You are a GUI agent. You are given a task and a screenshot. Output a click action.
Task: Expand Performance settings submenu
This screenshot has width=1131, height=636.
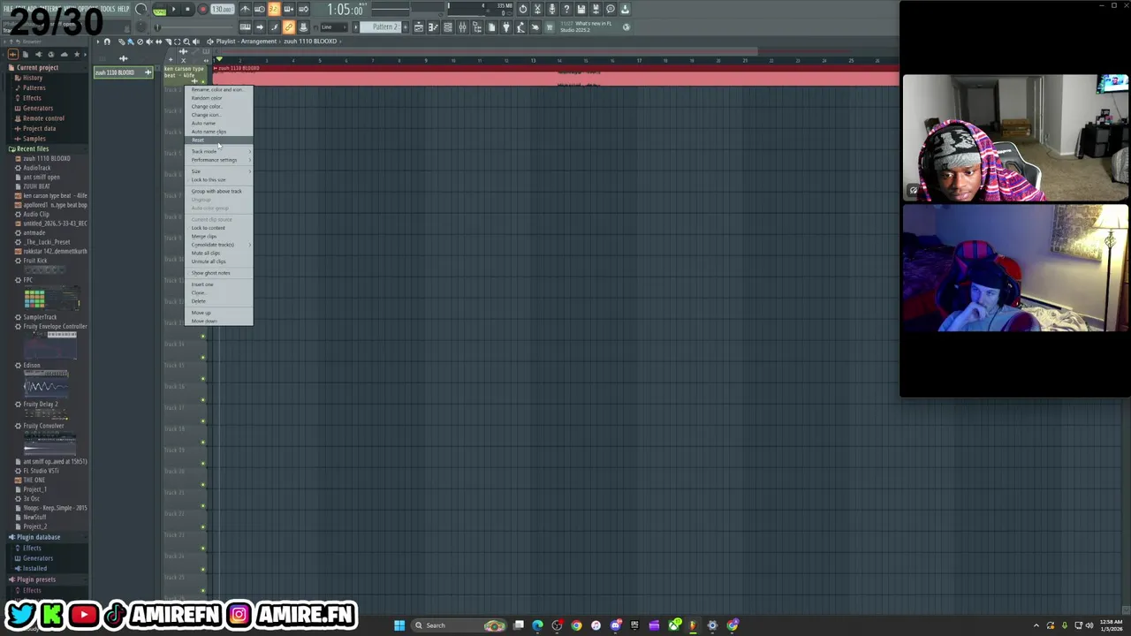pos(220,160)
